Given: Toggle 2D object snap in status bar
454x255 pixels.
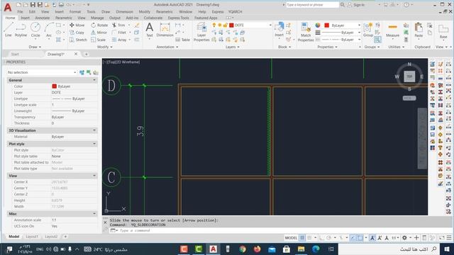Looking at the screenshot, I should pyautogui.click(x=360, y=238).
